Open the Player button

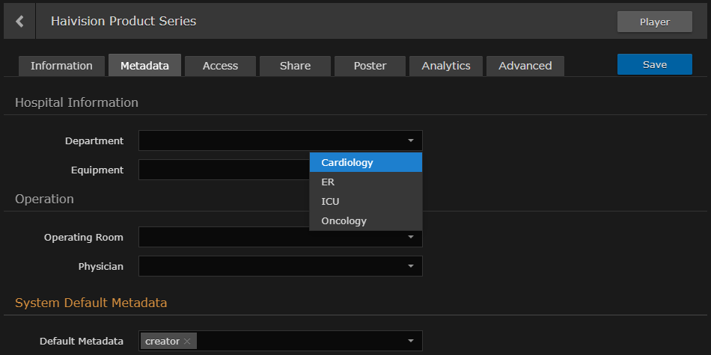pos(654,22)
